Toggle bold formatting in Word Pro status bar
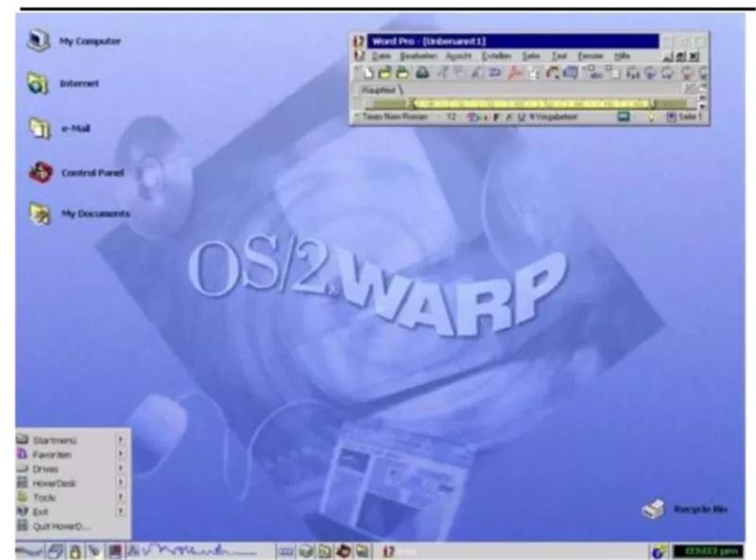This screenshot has height=560, width=756. [x=495, y=117]
